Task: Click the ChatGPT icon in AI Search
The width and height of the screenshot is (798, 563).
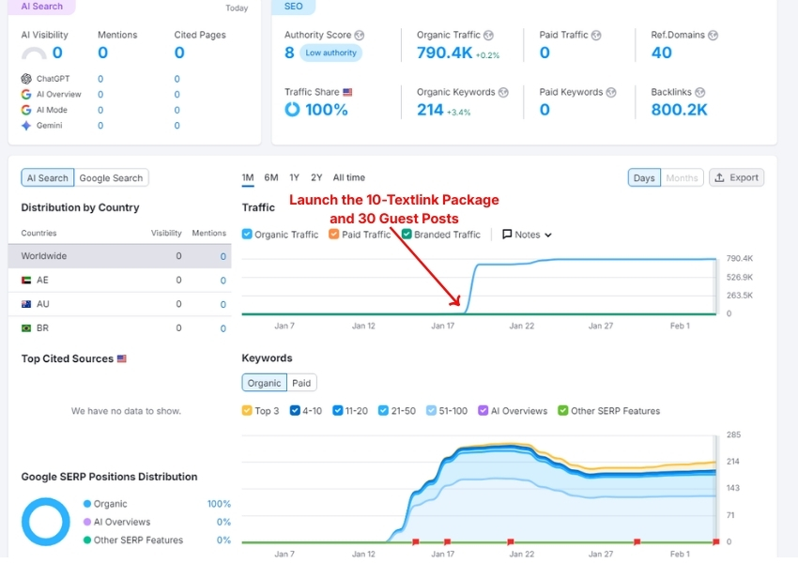Action: (26, 79)
